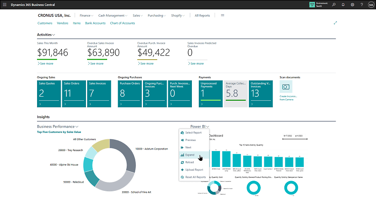This screenshot has width=376, height=199.
Task: Open the settings gear icon
Action: [352, 4]
